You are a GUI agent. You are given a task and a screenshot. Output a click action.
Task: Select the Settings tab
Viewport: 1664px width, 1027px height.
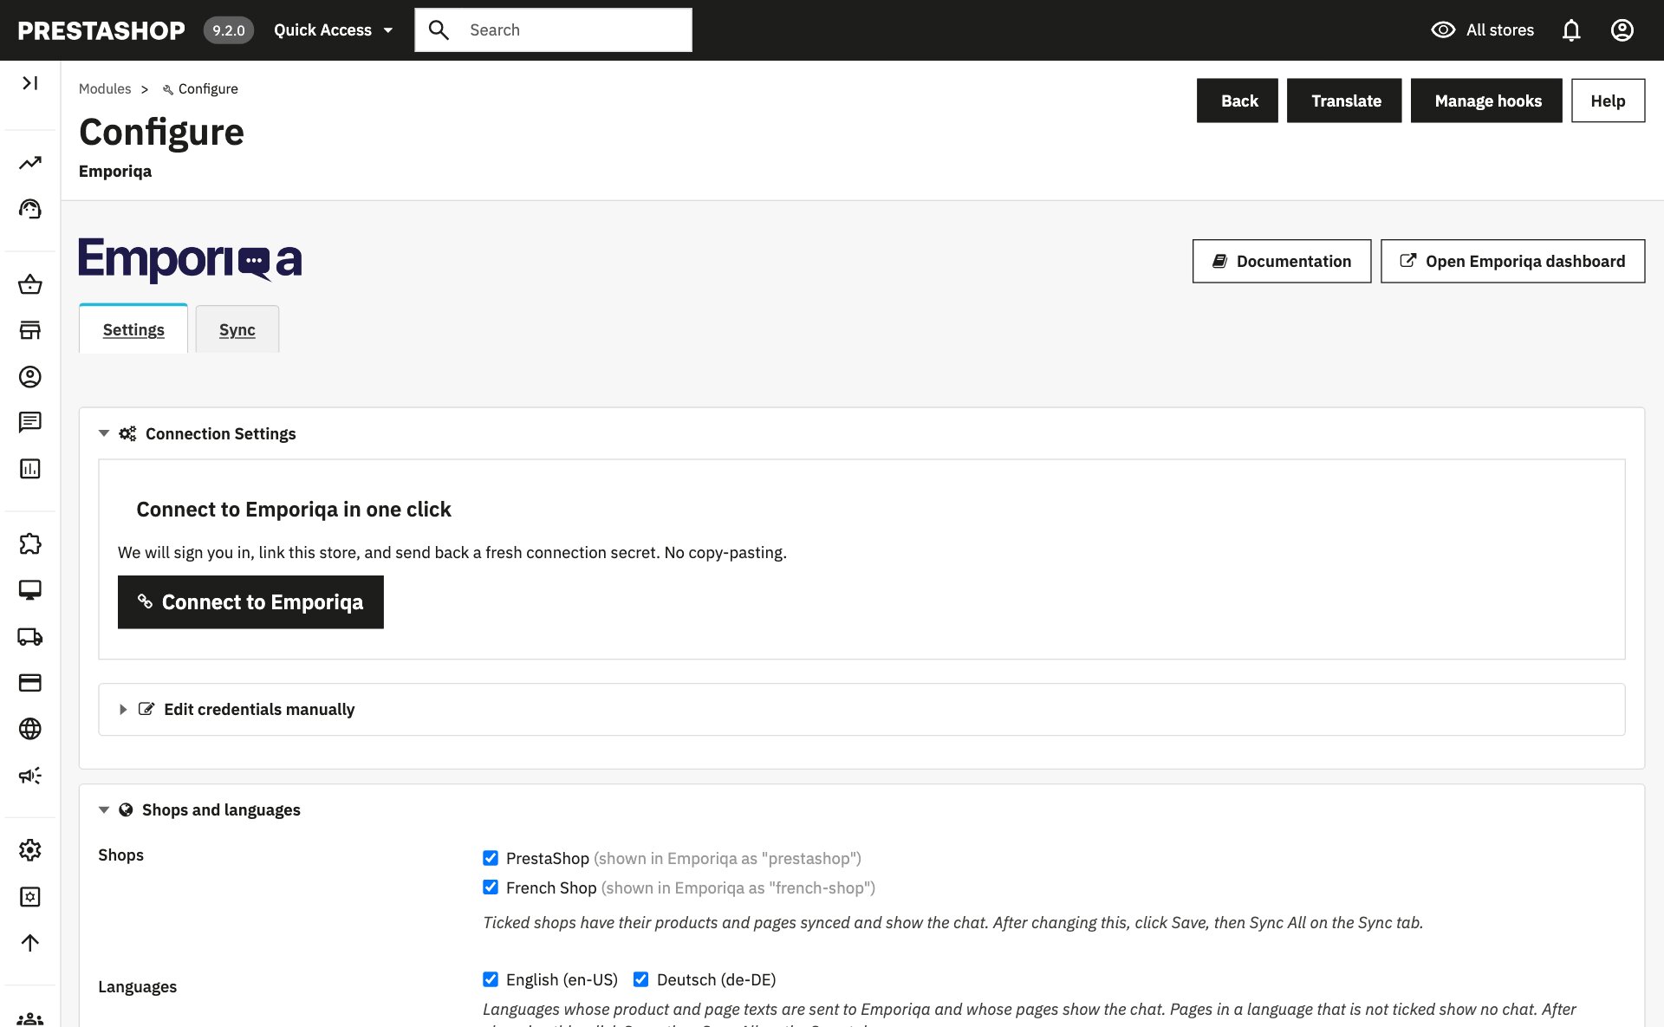click(133, 329)
